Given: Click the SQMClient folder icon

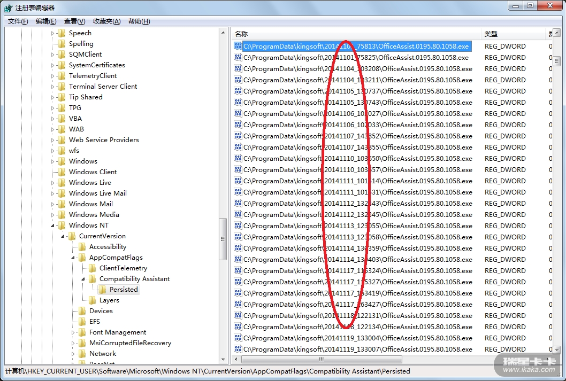Looking at the screenshot, I should coord(62,55).
